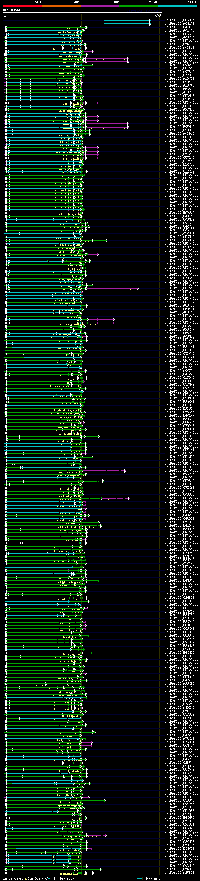Select hit label UniRef100_A6ST21
This screenshot has height=881, width=200.
point(179,357)
